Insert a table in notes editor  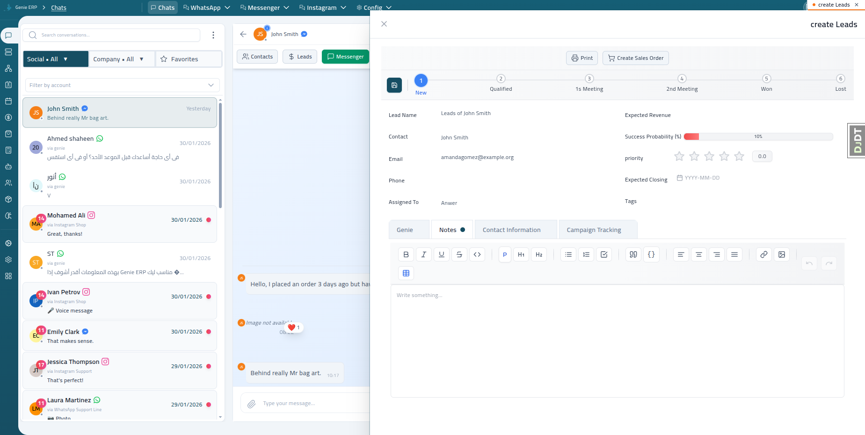tap(406, 273)
